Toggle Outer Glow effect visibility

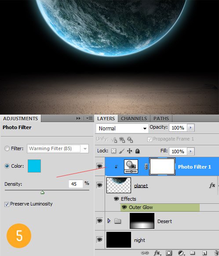(124, 207)
